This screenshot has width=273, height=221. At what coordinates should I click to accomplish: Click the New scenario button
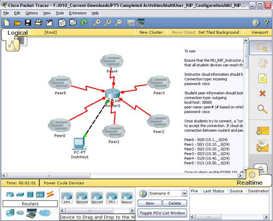(150, 203)
